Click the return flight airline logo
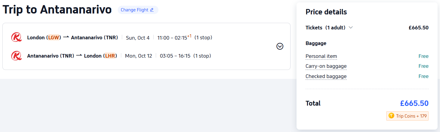 tap(16, 55)
